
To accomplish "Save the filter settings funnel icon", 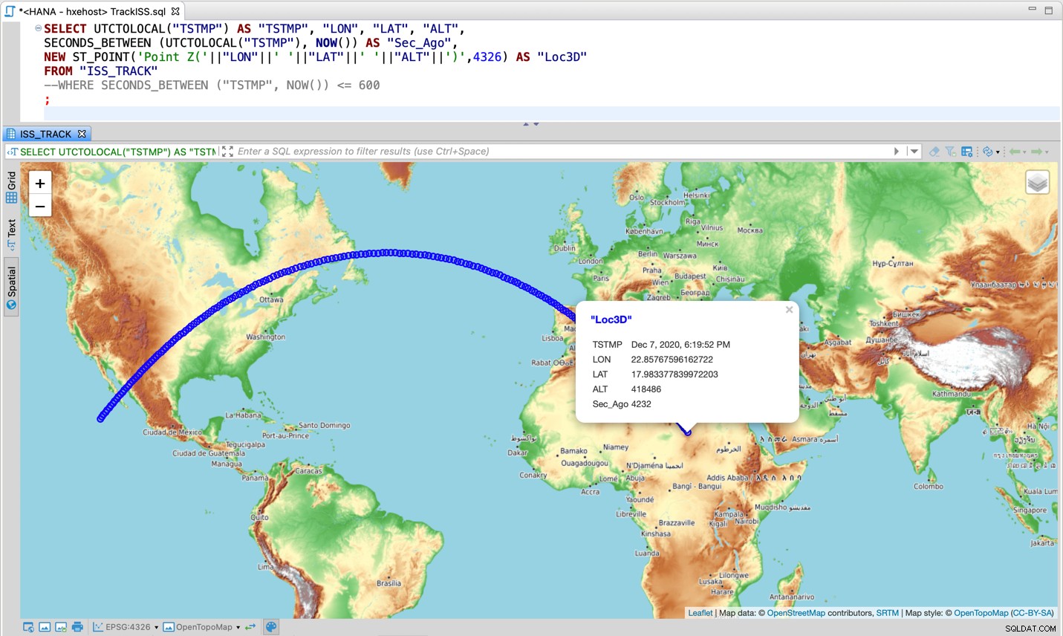I will (x=951, y=152).
